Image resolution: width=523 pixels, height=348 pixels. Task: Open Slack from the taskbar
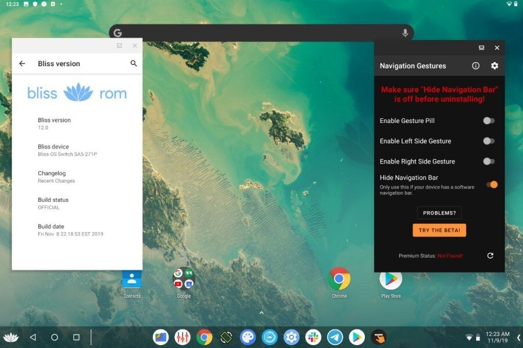313,336
